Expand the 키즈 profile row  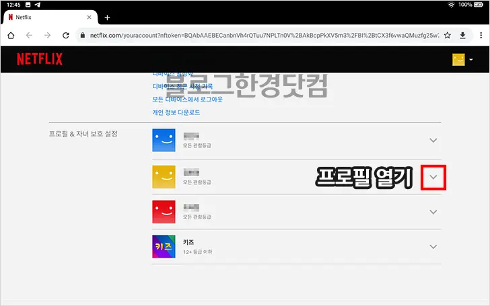click(433, 247)
